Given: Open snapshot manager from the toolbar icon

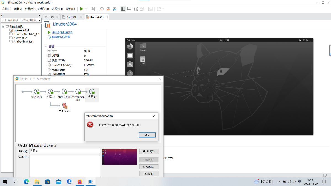Looking at the screenshot, I should point(114,9).
